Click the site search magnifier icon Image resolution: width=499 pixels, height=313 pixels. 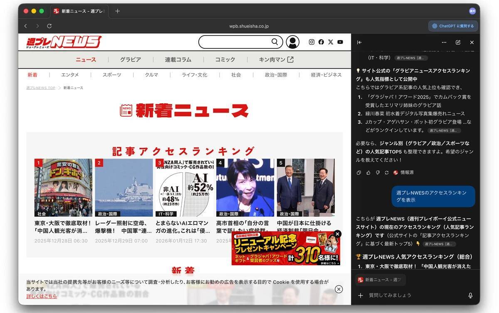(274, 42)
